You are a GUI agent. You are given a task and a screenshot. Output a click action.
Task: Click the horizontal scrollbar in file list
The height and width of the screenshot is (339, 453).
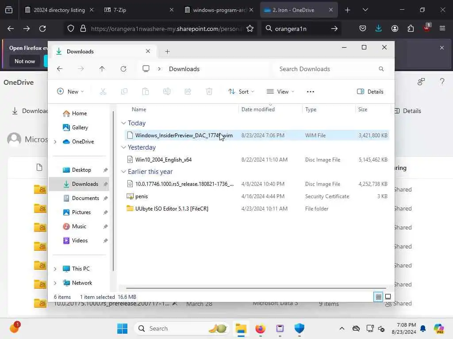tap(256, 288)
